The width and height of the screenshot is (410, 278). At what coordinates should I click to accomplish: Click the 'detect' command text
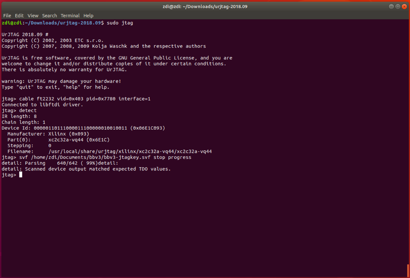tap(28, 111)
